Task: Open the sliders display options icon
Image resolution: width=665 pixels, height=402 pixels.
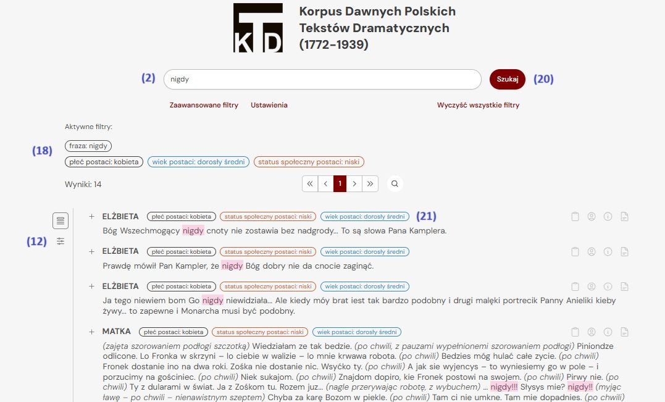Action: coord(61,241)
